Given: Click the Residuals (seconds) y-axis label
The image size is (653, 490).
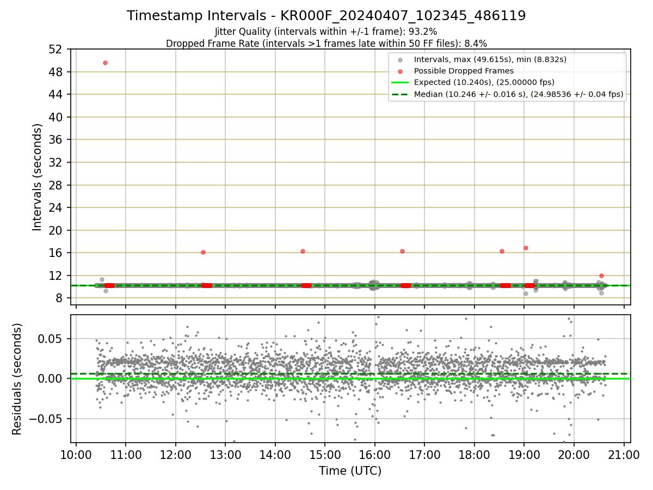Looking at the screenshot, I should click(x=17, y=379).
